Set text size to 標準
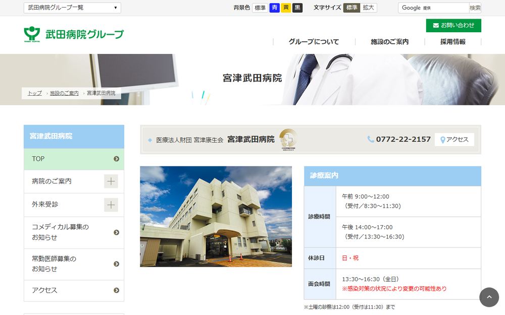The image size is (505, 315). [x=351, y=8]
